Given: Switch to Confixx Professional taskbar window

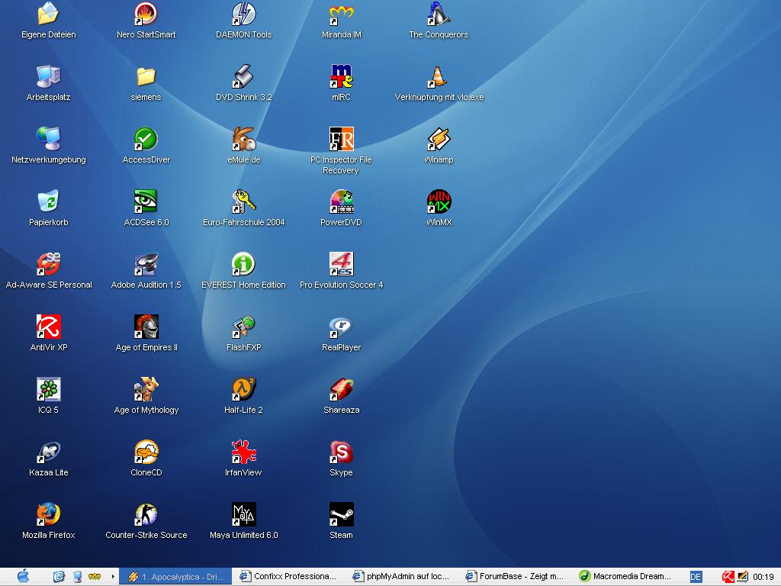Looking at the screenshot, I should pyautogui.click(x=288, y=577).
